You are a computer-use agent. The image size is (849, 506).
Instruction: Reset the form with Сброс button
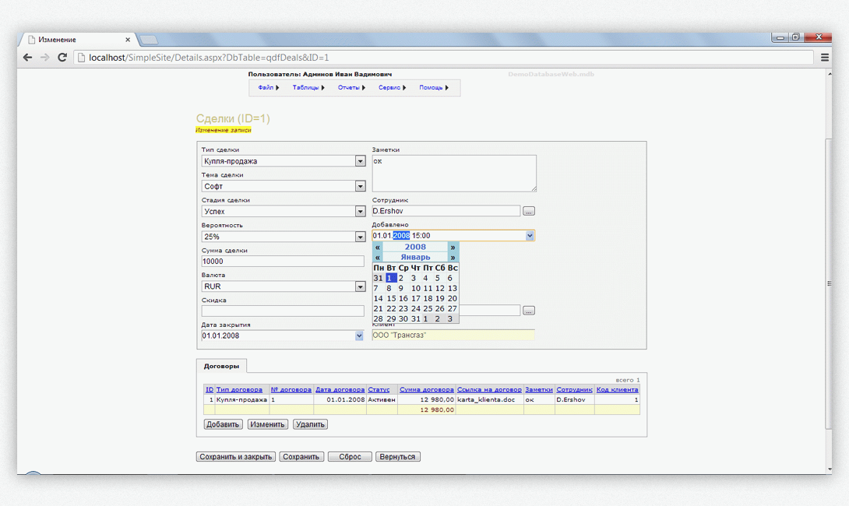[350, 457]
